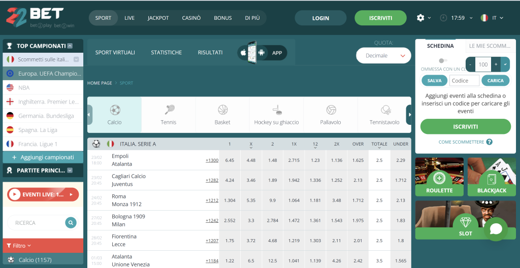
Task: Open the time zone dropdown at 17:59
Action: [471, 18]
